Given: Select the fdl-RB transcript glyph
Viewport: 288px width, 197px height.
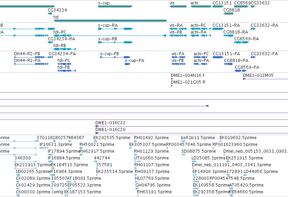Looking at the screenshot, I should click(x=64, y=49).
